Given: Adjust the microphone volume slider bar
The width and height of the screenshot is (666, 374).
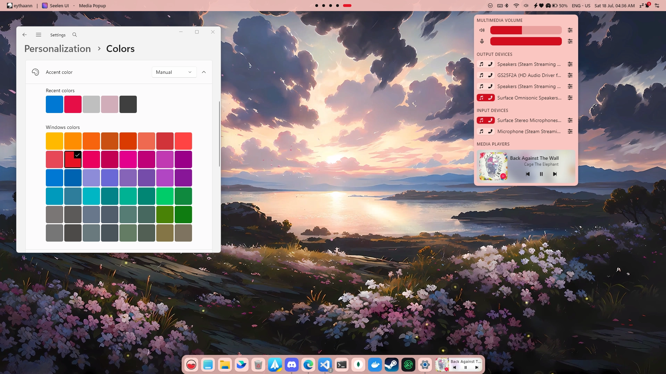Looking at the screenshot, I should click(x=526, y=41).
